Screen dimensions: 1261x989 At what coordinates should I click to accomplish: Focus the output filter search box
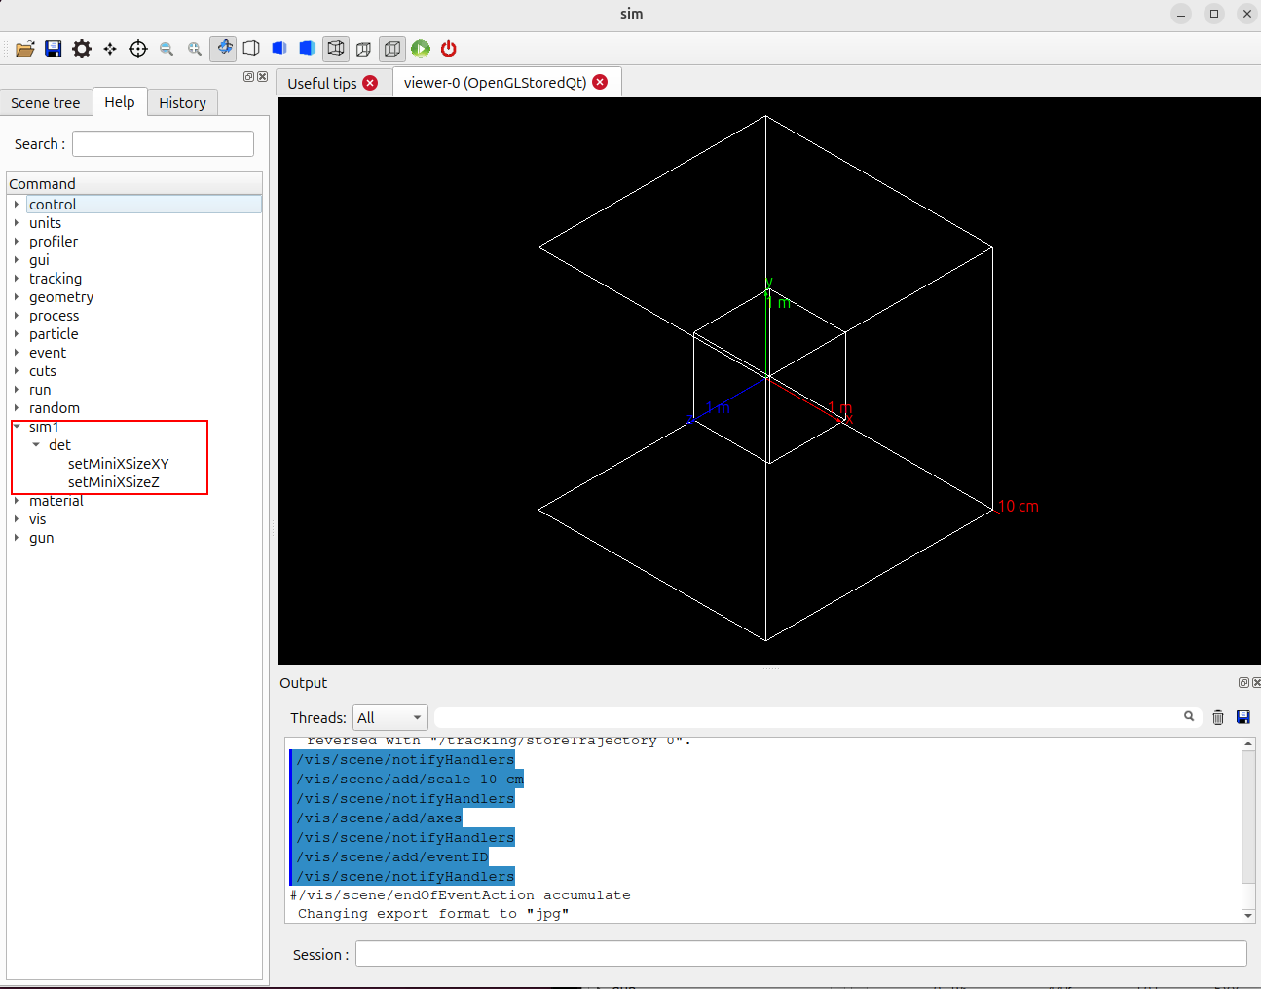coord(808,717)
